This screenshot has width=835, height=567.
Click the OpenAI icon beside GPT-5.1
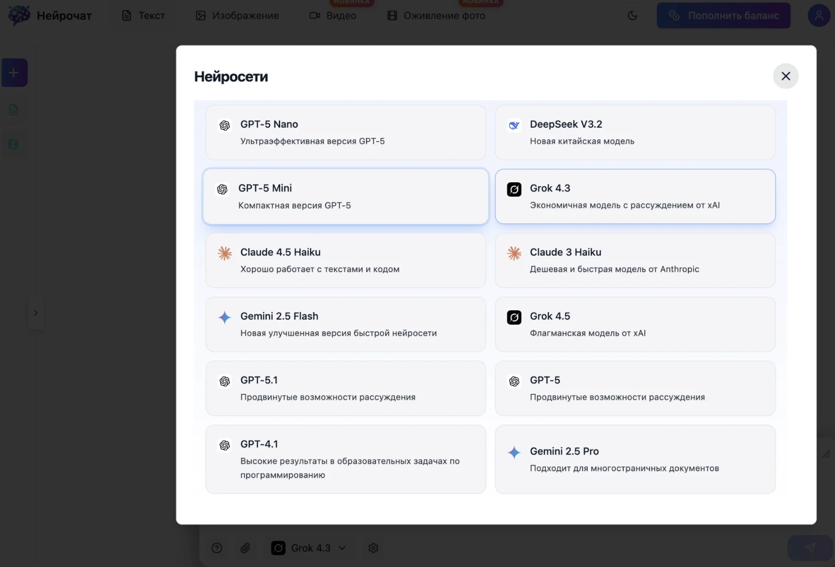[225, 381]
